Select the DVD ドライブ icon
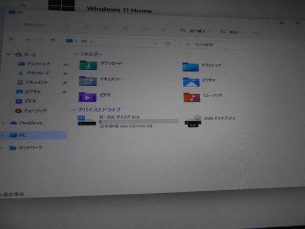Image resolution: width=305 pixels, height=229 pixels. [x=192, y=121]
